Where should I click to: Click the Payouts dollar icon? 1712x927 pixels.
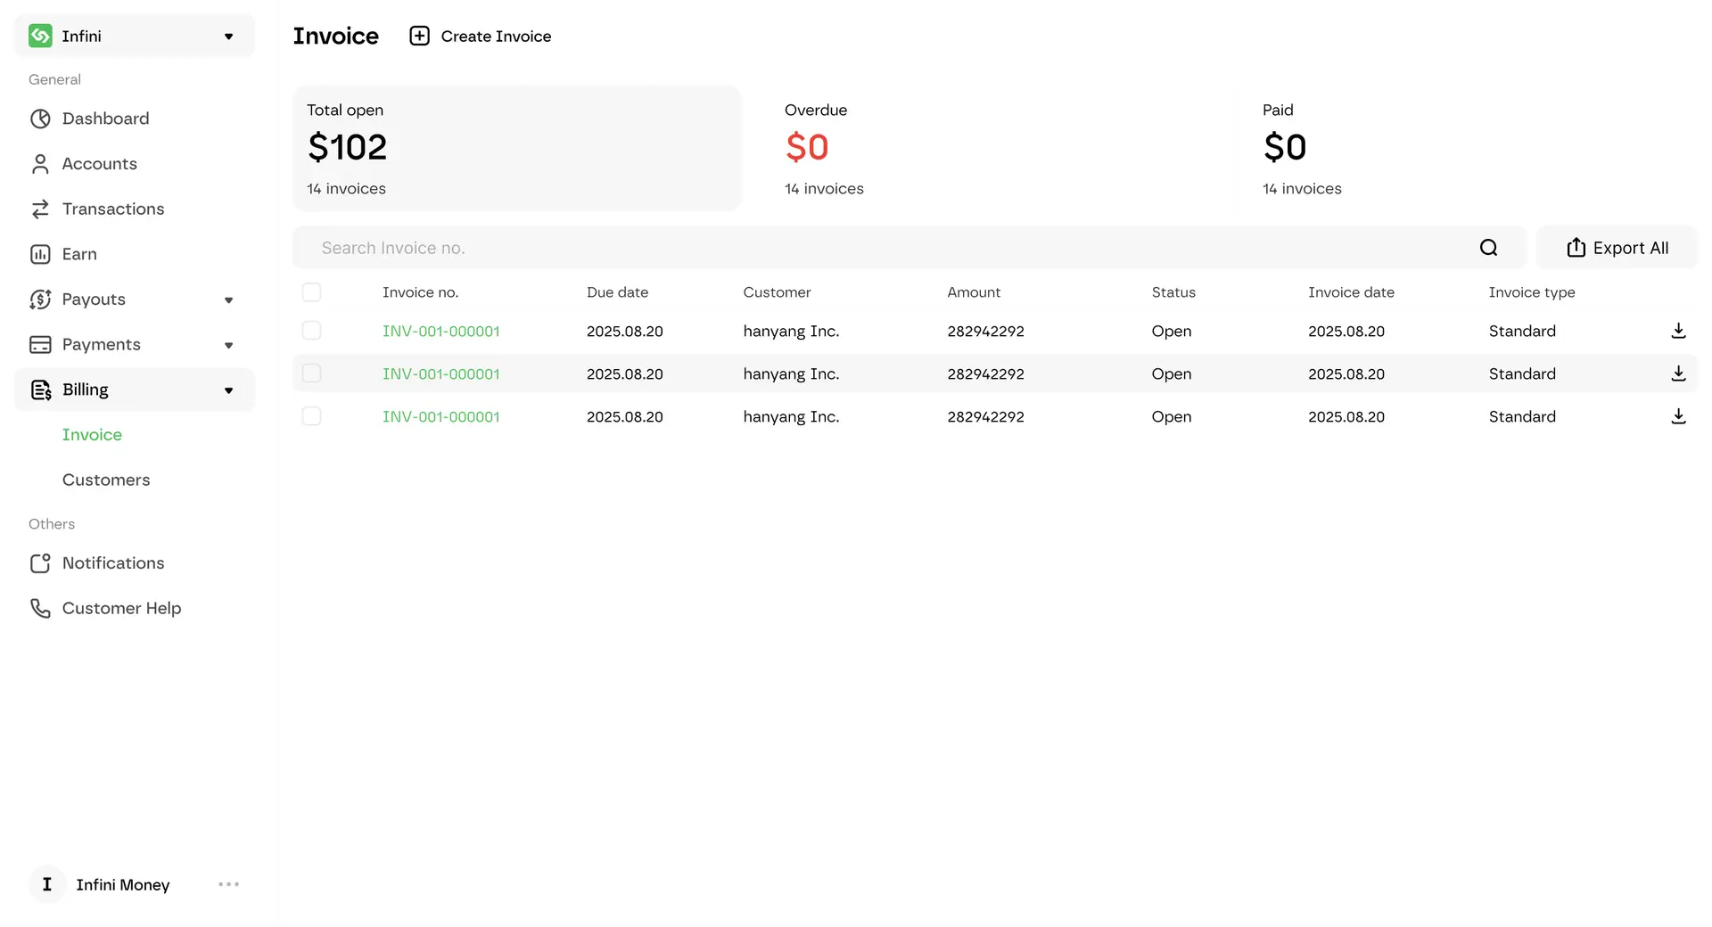click(40, 299)
